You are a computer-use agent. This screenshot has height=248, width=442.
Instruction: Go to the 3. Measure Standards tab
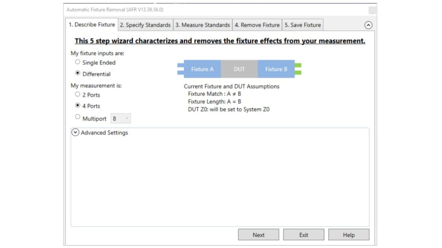[203, 25]
